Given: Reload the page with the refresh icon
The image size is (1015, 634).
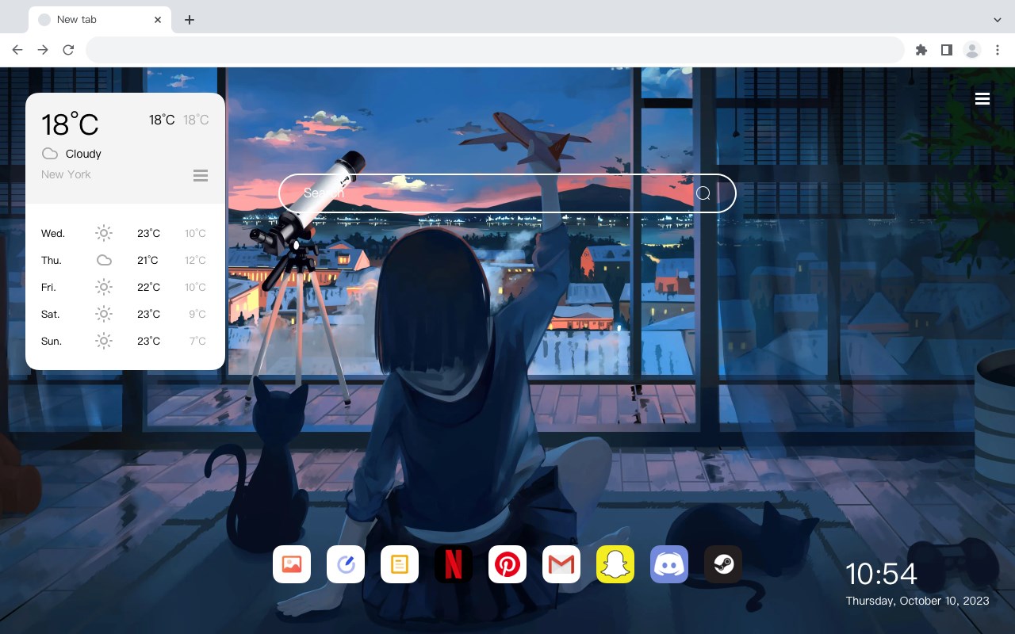Looking at the screenshot, I should [68, 50].
